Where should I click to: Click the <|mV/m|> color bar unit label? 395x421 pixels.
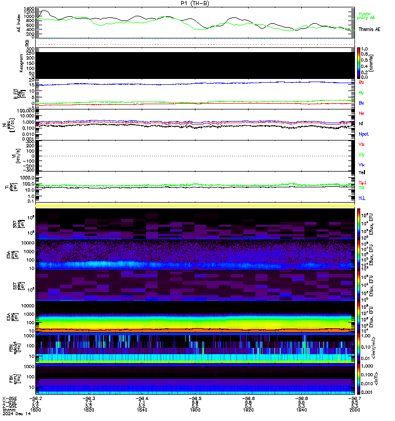pyautogui.click(x=373, y=348)
